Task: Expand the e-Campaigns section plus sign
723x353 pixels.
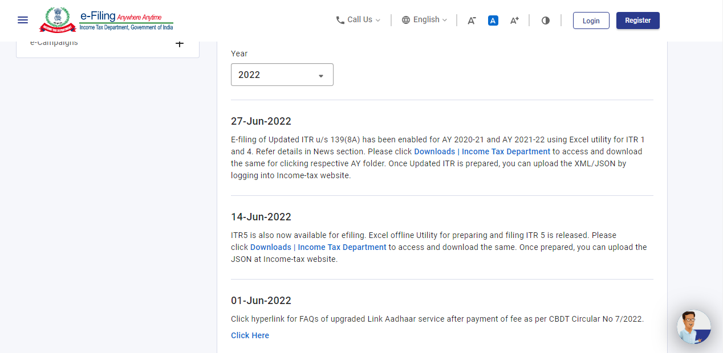Action: pos(179,44)
